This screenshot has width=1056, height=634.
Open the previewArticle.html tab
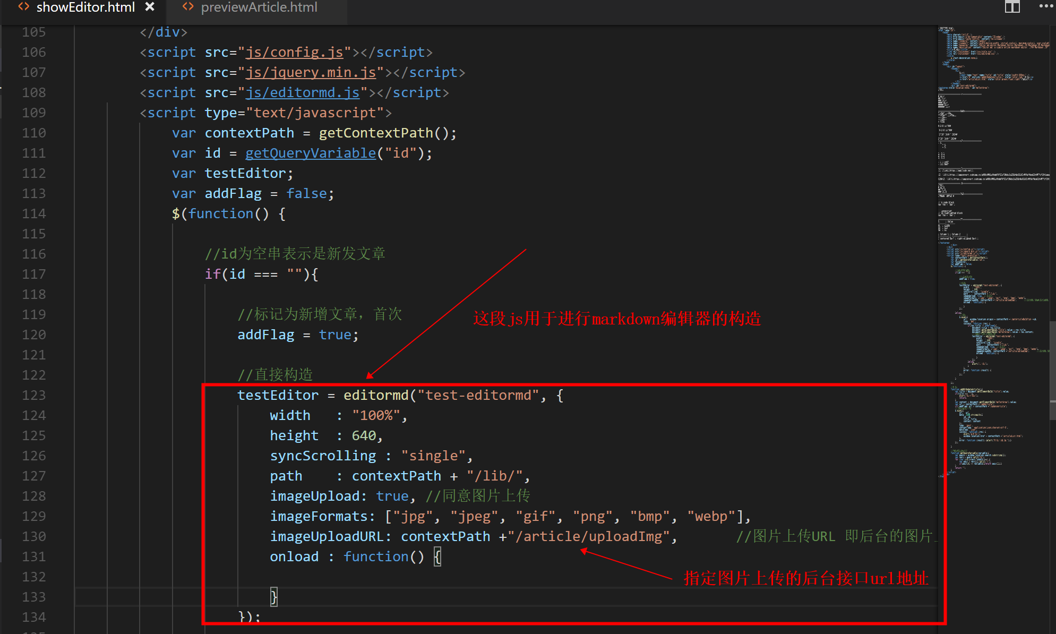[259, 7]
